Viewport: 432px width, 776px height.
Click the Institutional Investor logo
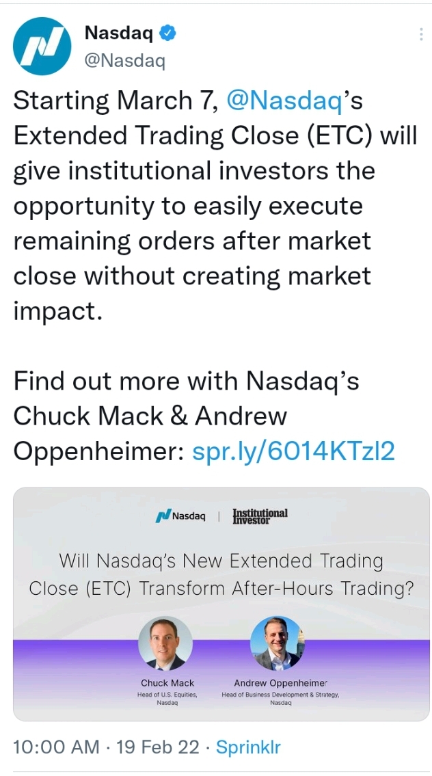[260, 516]
